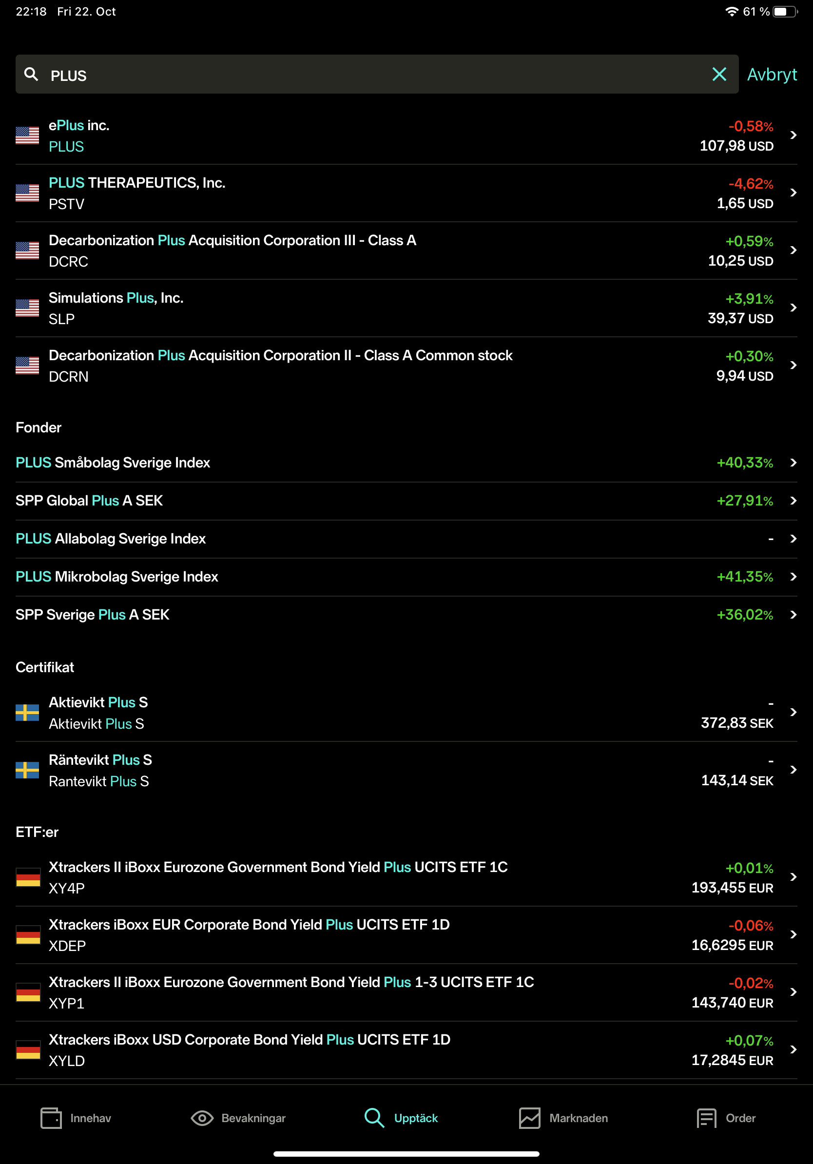The image size is (813, 1164).
Task: Tap German flag beside XDEP ETF
Action: [x=27, y=934]
